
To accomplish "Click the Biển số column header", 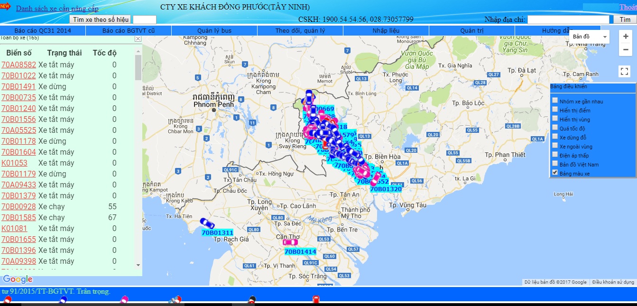I will tap(19, 53).
